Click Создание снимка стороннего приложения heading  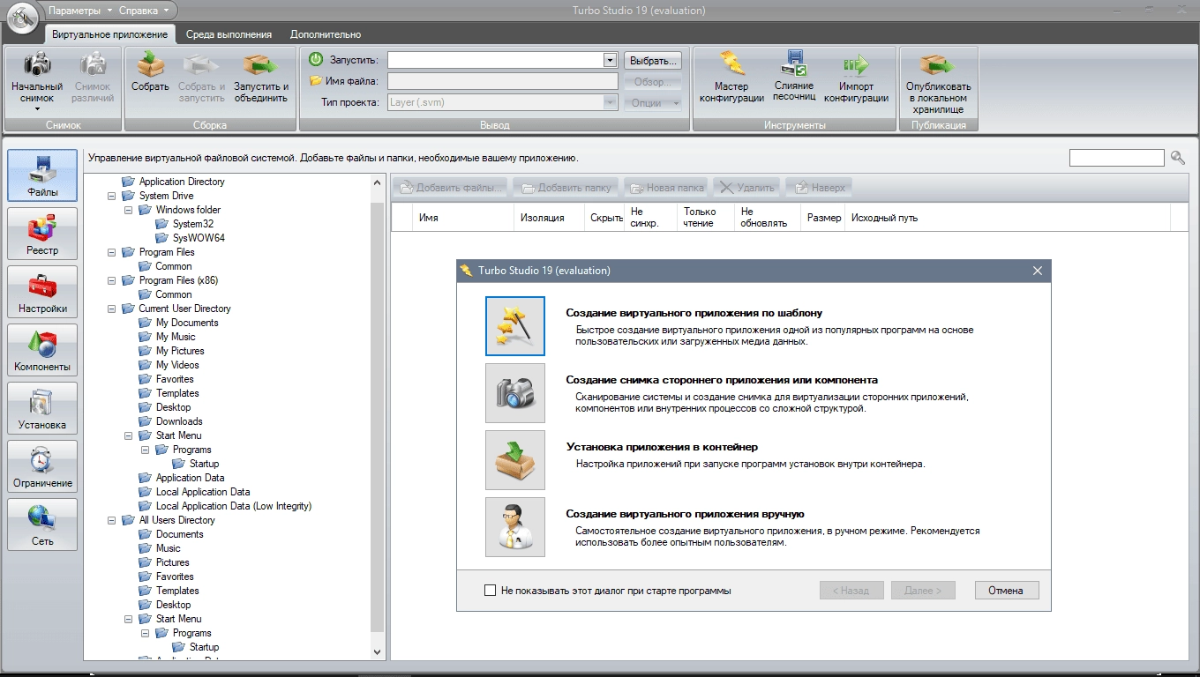coord(722,380)
